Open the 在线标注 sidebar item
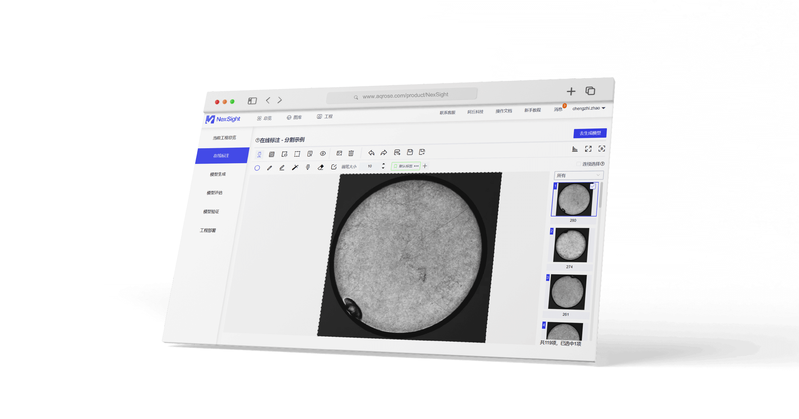 tap(222, 156)
